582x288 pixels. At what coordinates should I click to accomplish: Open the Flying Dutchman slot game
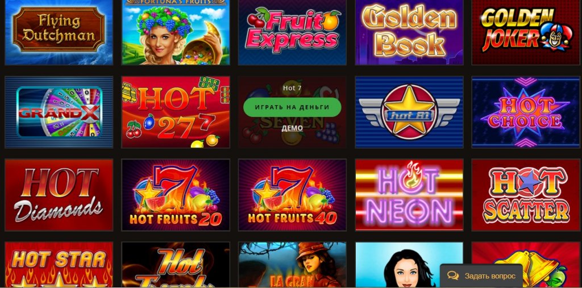(x=59, y=32)
